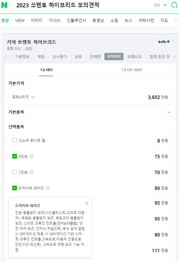Open the search history dropdown arrow
Image resolution: width=179 pixels, height=262 pixels.
coord(165,5)
